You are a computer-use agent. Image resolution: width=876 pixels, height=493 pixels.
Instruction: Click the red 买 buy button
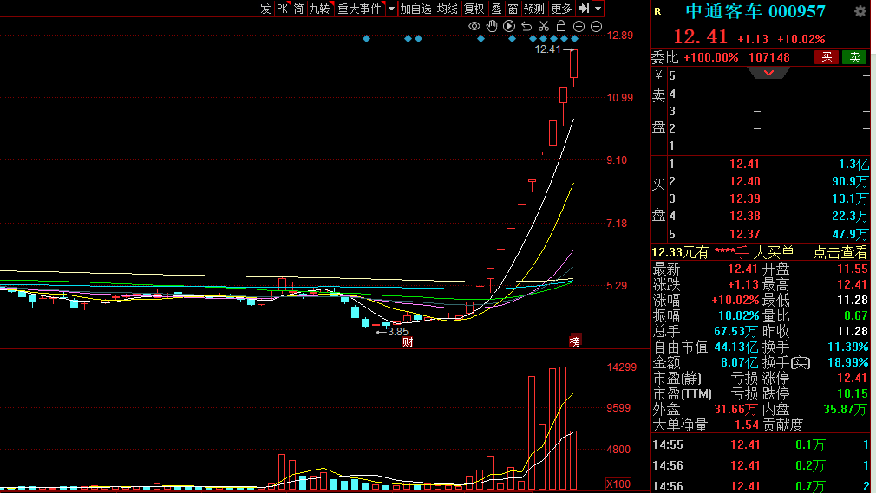coord(827,57)
